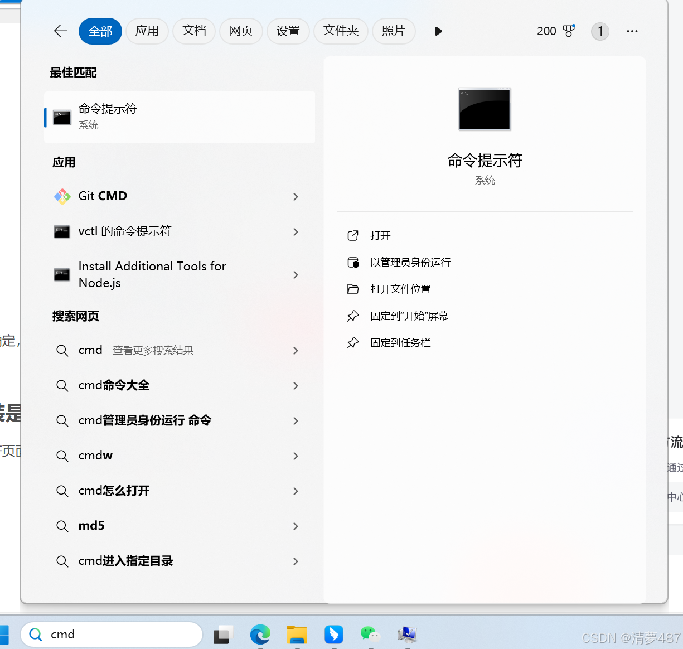Open WeChat from the taskbar
The width and height of the screenshot is (683, 649).
point(370,635)
